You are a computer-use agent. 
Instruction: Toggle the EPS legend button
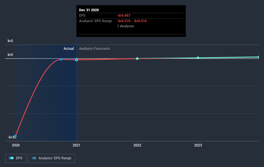click(x=16, y=158)
